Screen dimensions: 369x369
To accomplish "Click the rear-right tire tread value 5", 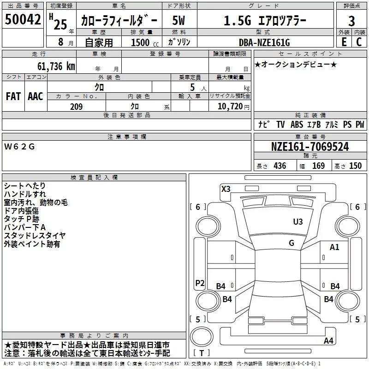I will [357, 319].
